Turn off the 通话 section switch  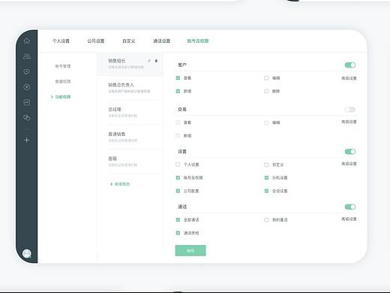[x=350, y=207]
